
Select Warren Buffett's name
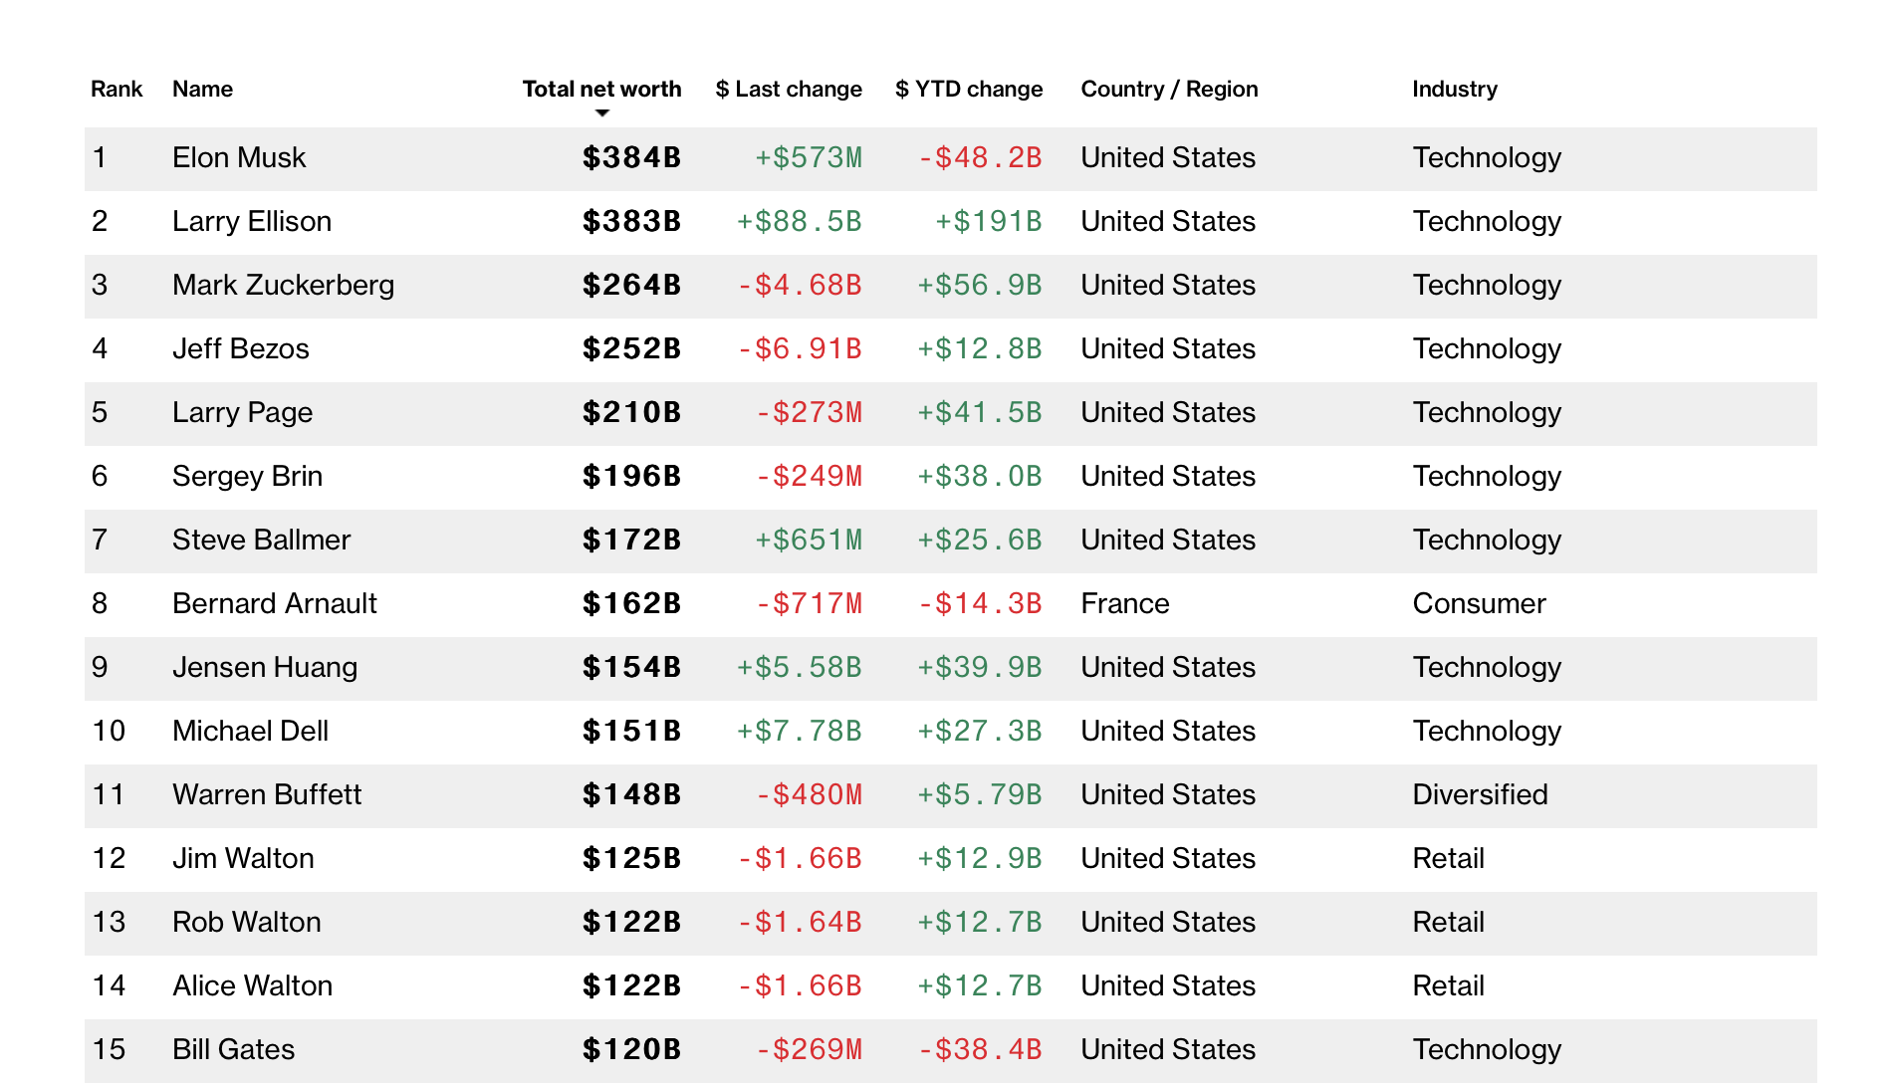[267, 794]
